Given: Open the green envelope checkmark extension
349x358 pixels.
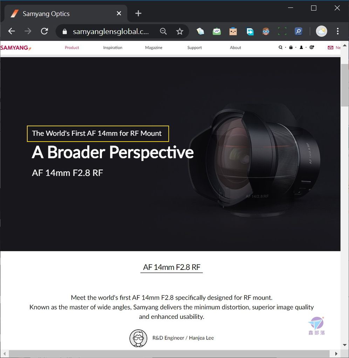Looking at the screenshot, I should pyautogui.click(x=217, y=31).
